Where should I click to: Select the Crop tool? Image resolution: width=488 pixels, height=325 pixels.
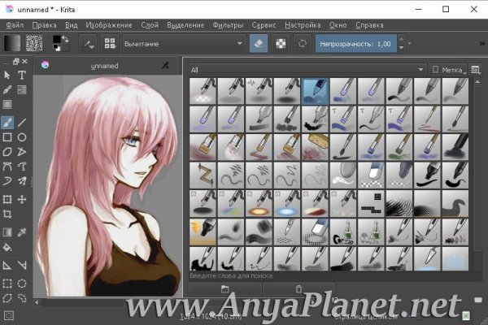pos(7,214)
